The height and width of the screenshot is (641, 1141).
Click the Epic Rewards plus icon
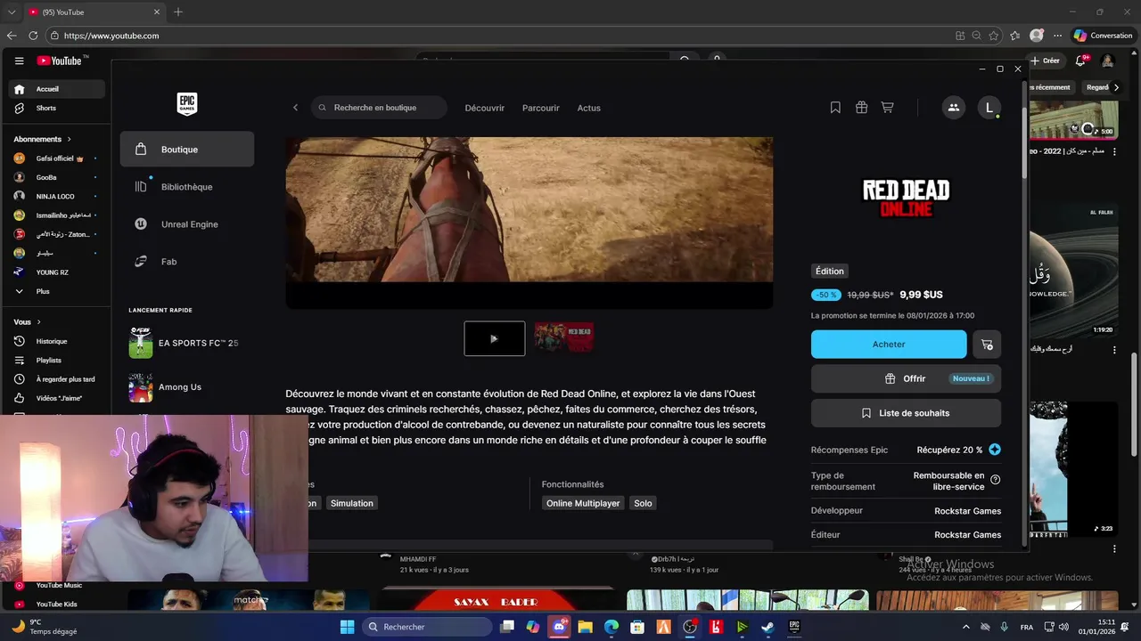[995, 450]
